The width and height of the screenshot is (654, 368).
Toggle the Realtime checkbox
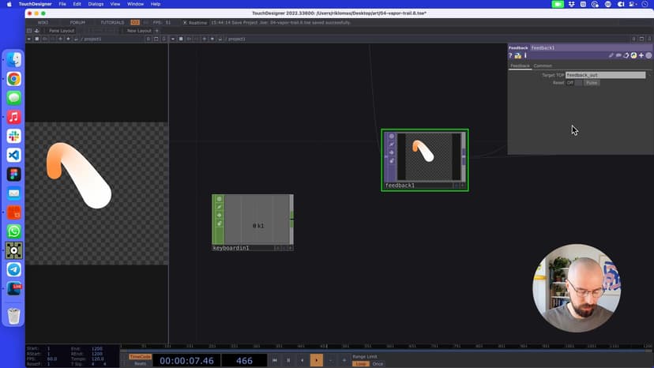pyautogui.click(x=186, y=22)
